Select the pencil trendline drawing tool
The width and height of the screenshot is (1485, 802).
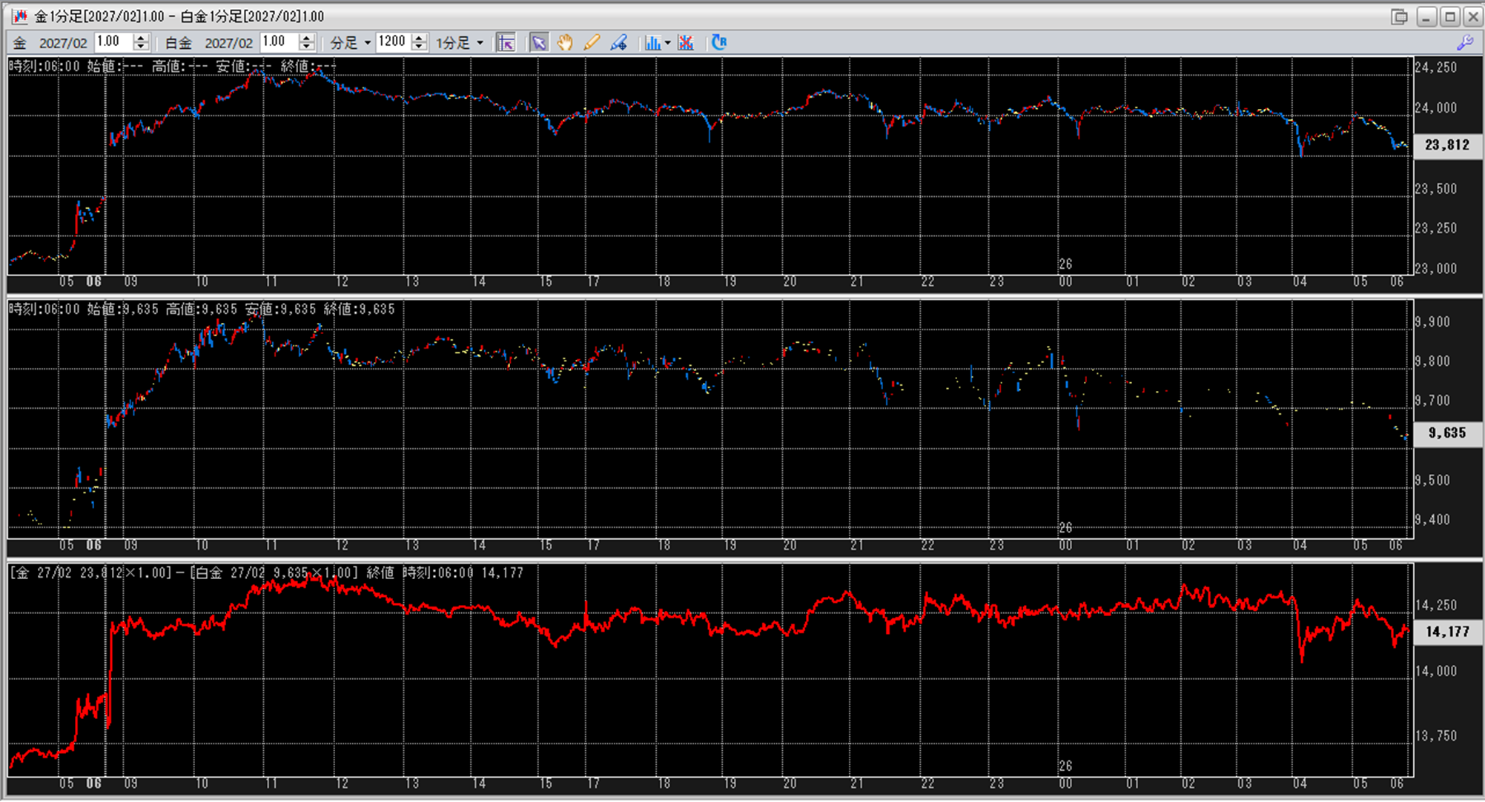592,42
